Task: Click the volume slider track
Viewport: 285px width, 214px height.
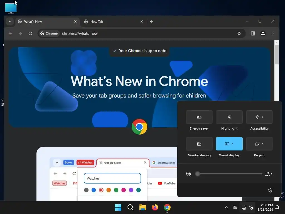Action: tap(230, 174)
